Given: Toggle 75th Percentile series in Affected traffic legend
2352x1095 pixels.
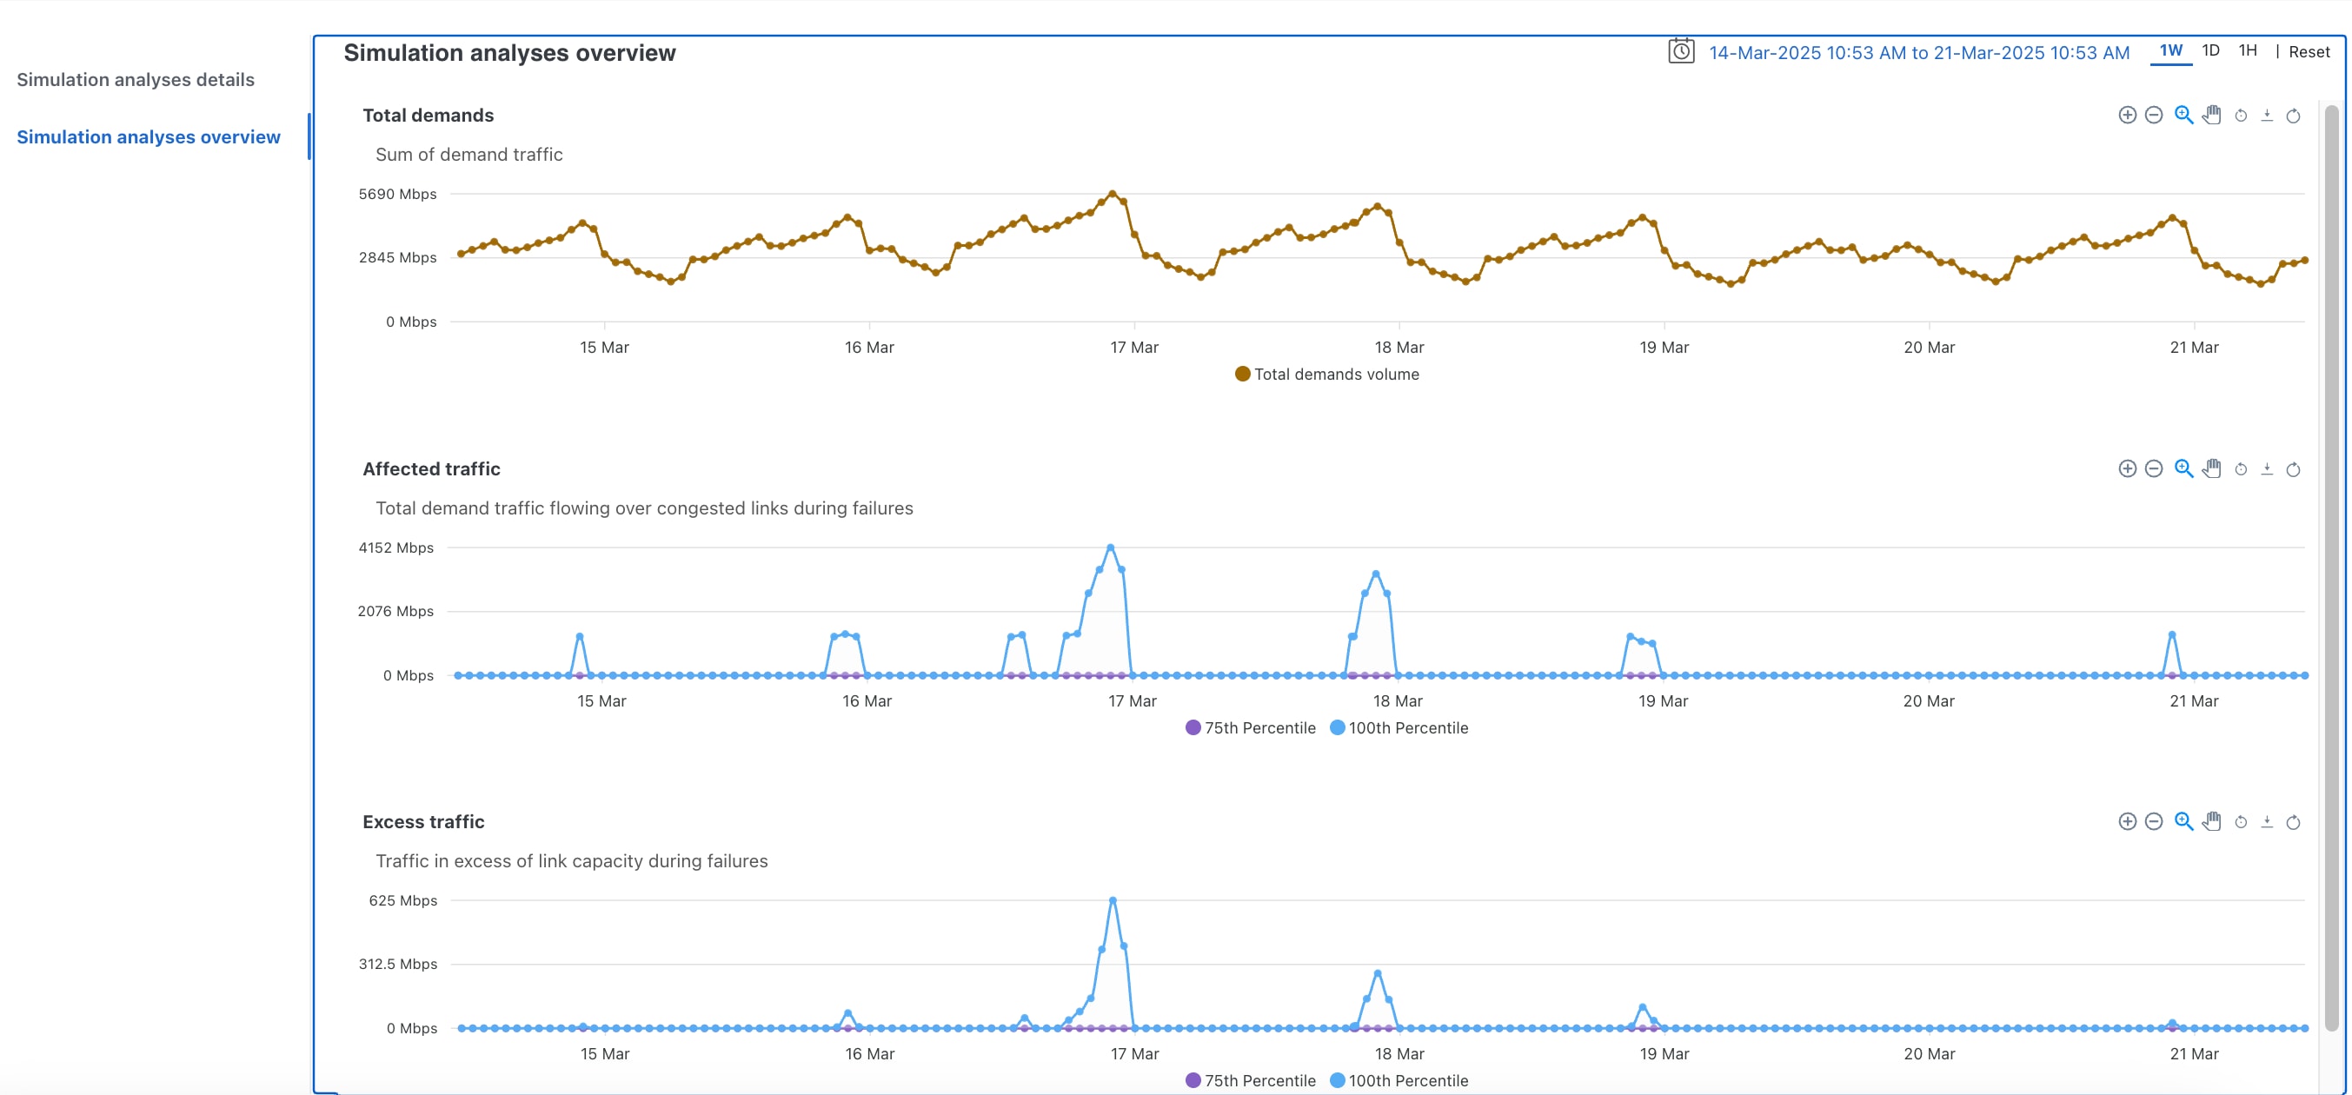Looking at the screenshot, I should point(1250,728).
